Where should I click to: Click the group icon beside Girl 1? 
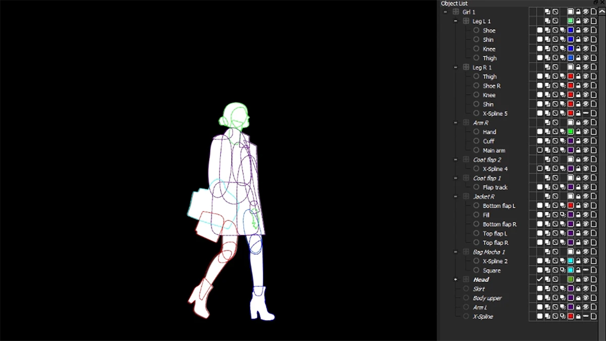click(455, 12)
